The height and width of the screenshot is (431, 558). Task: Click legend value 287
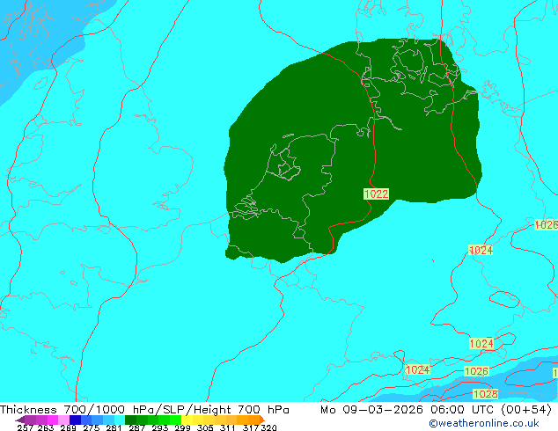tap(136, 427)
